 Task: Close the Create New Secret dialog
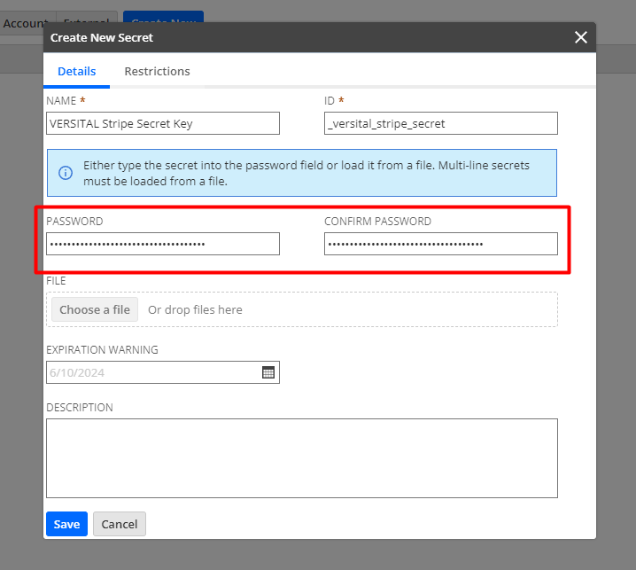tap(580, 37)
